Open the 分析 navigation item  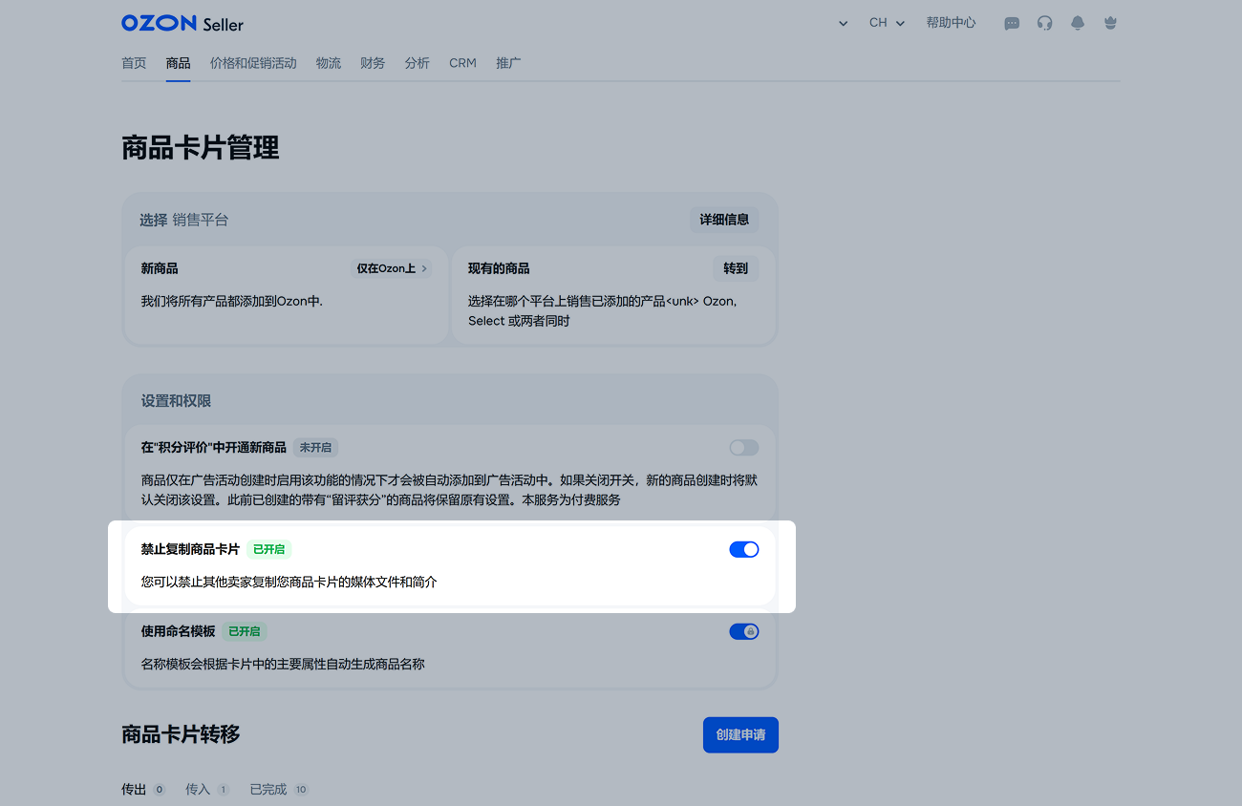click(417, 63)
